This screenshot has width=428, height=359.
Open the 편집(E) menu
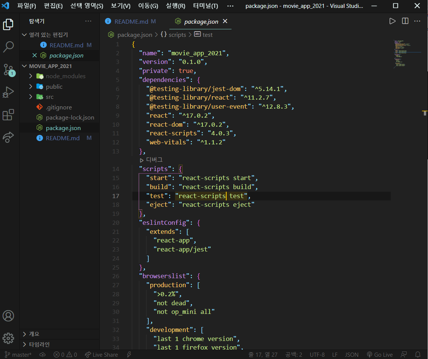tap(53, 6)
